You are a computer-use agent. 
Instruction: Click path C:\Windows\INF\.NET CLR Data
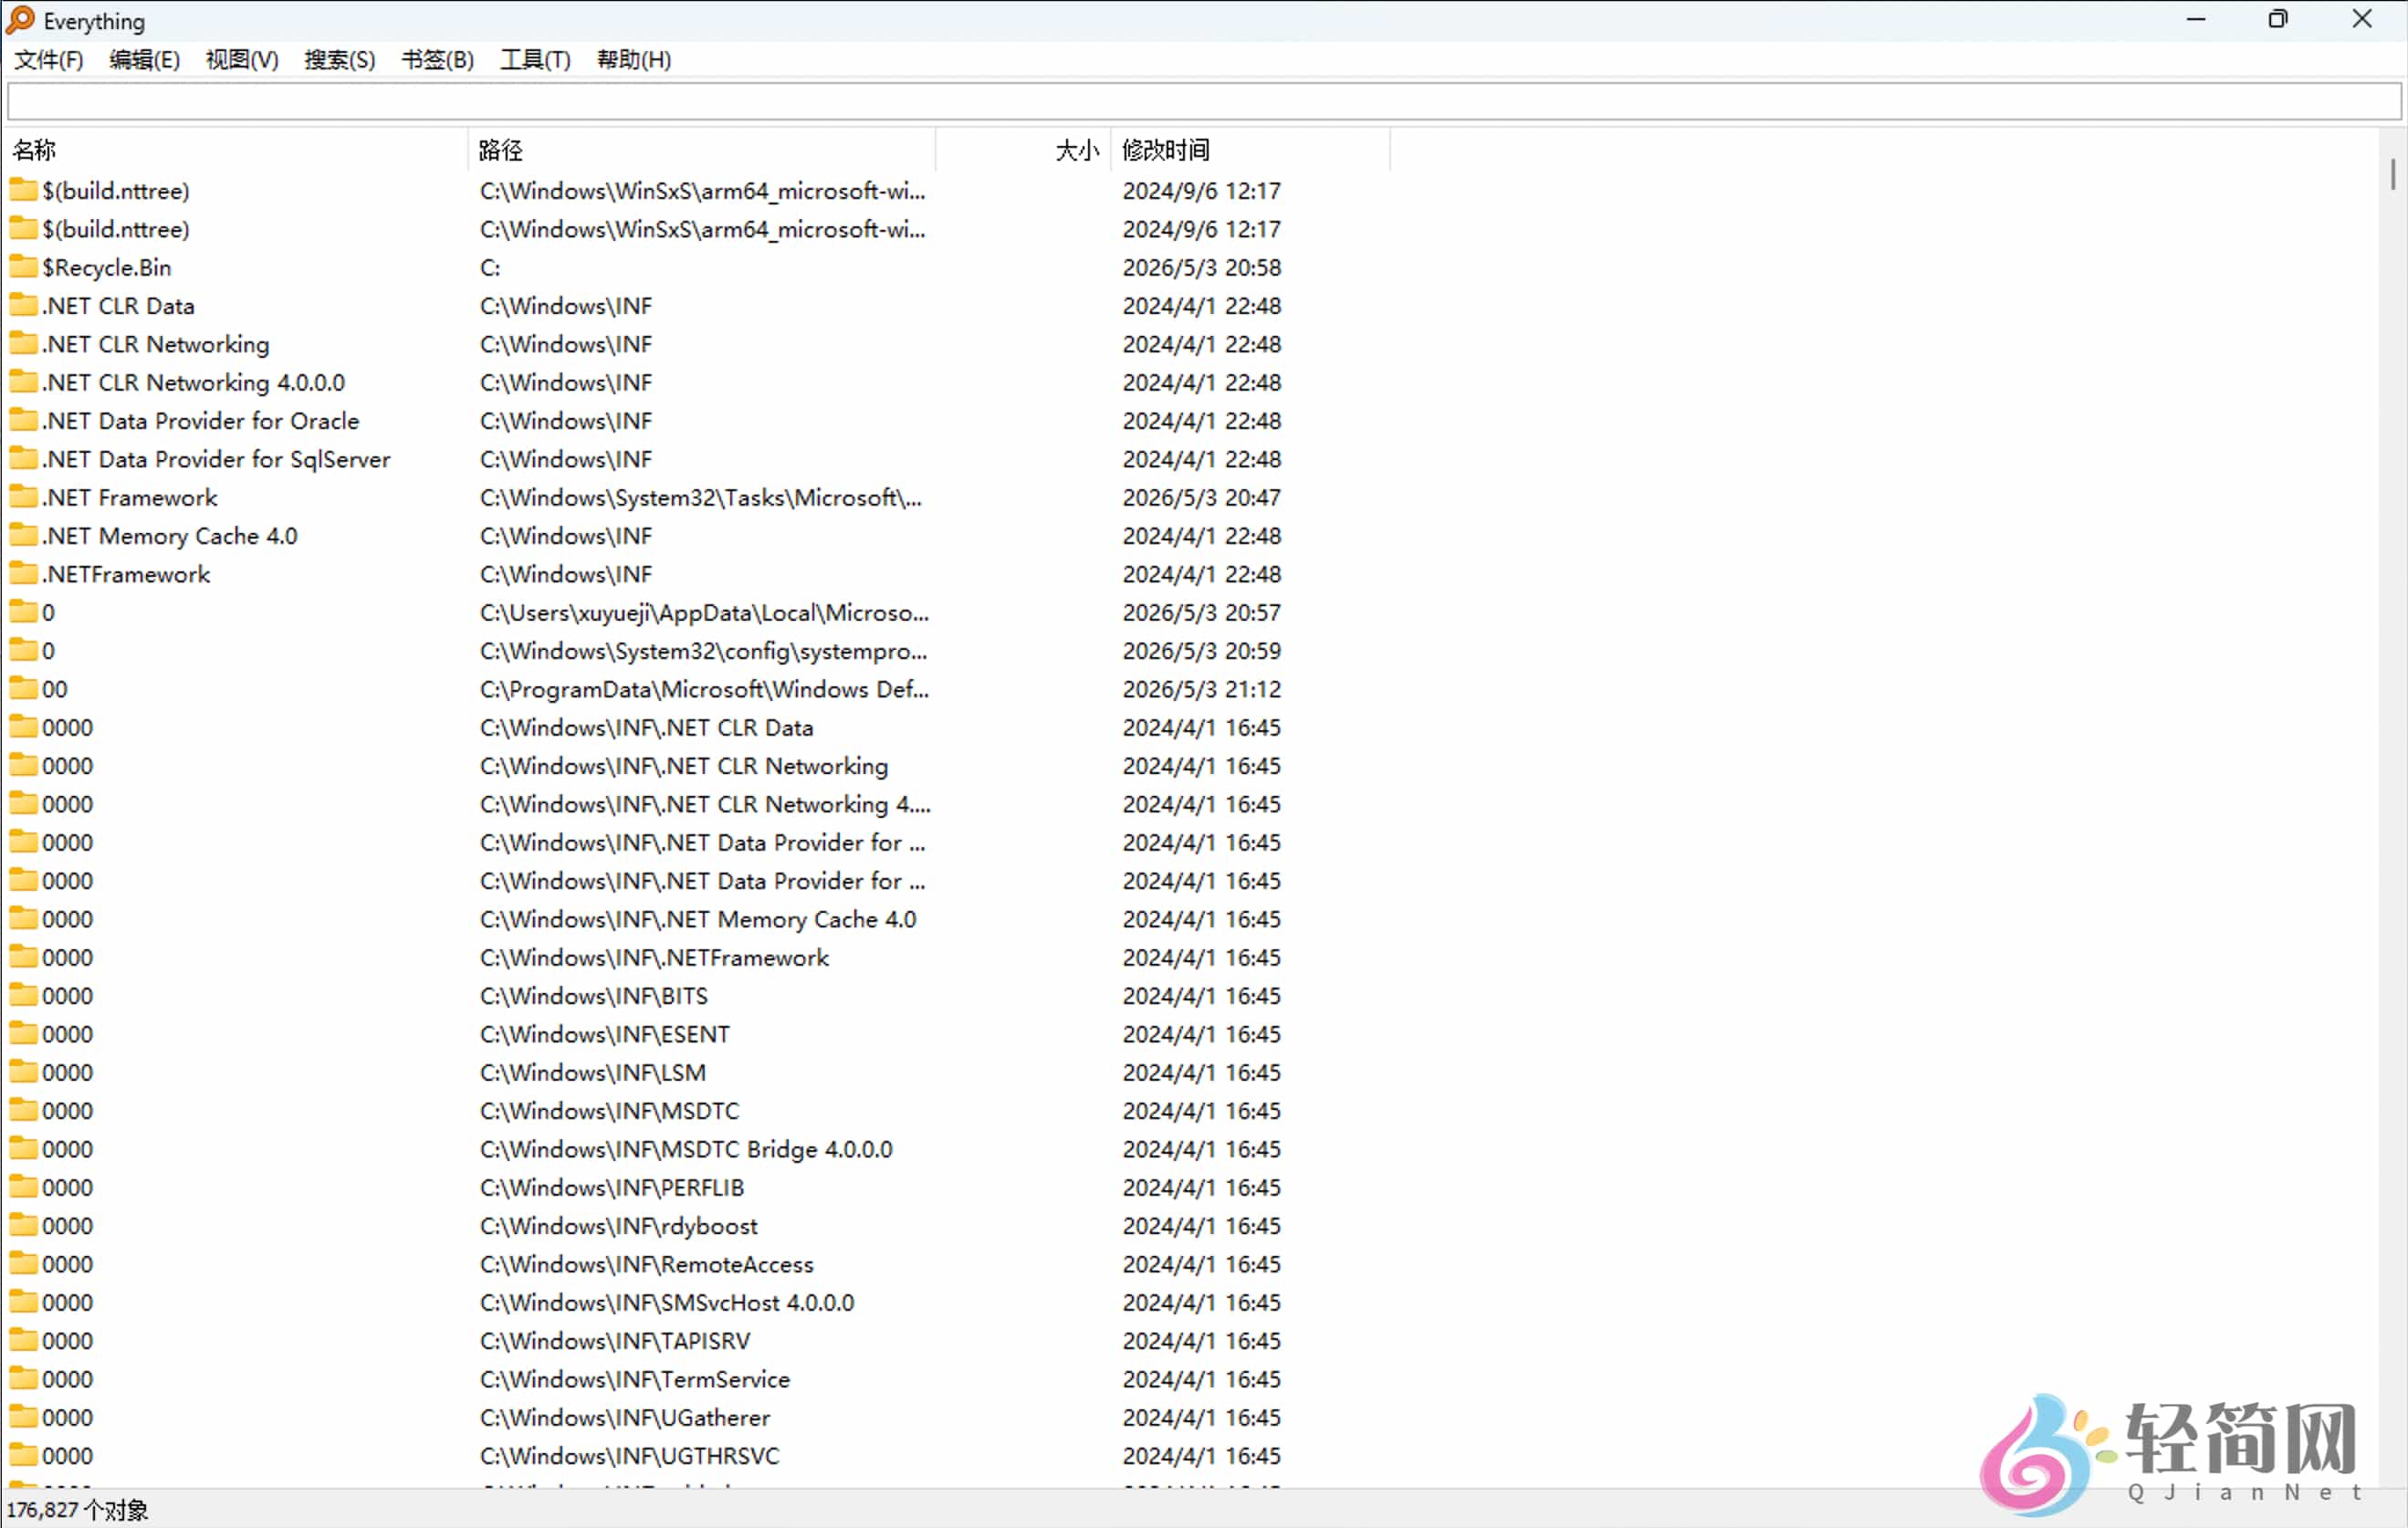(x=646, y=727)
